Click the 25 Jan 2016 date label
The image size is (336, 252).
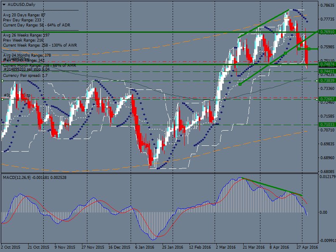coord(173,247)
